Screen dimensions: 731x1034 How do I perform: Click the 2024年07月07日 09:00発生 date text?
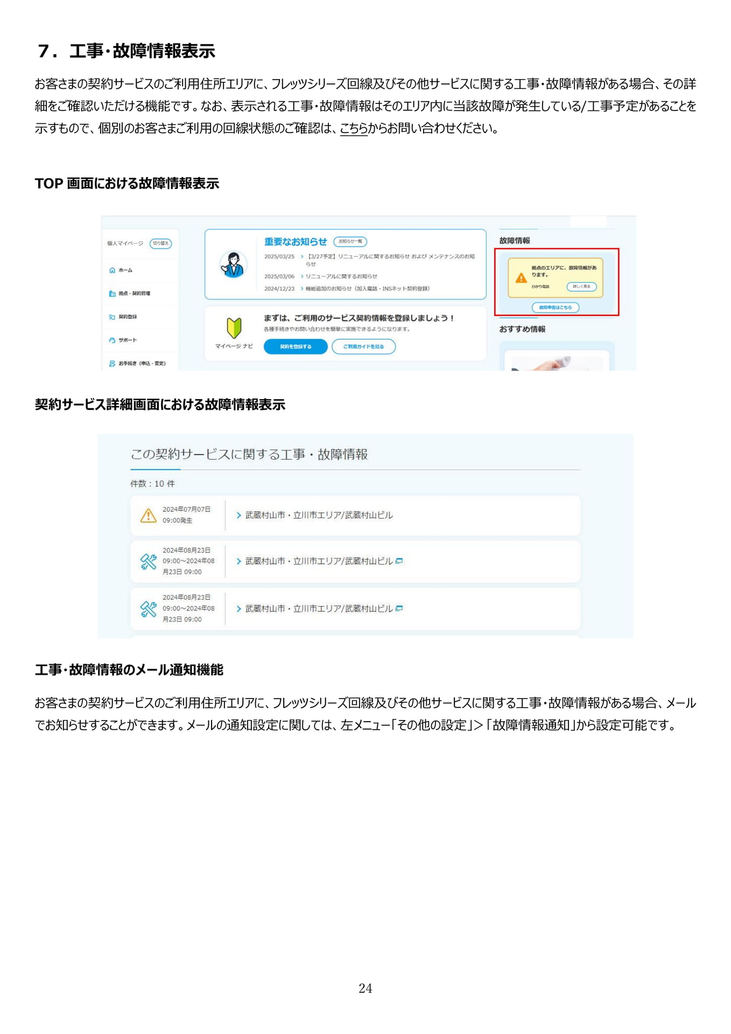(186, 515)
